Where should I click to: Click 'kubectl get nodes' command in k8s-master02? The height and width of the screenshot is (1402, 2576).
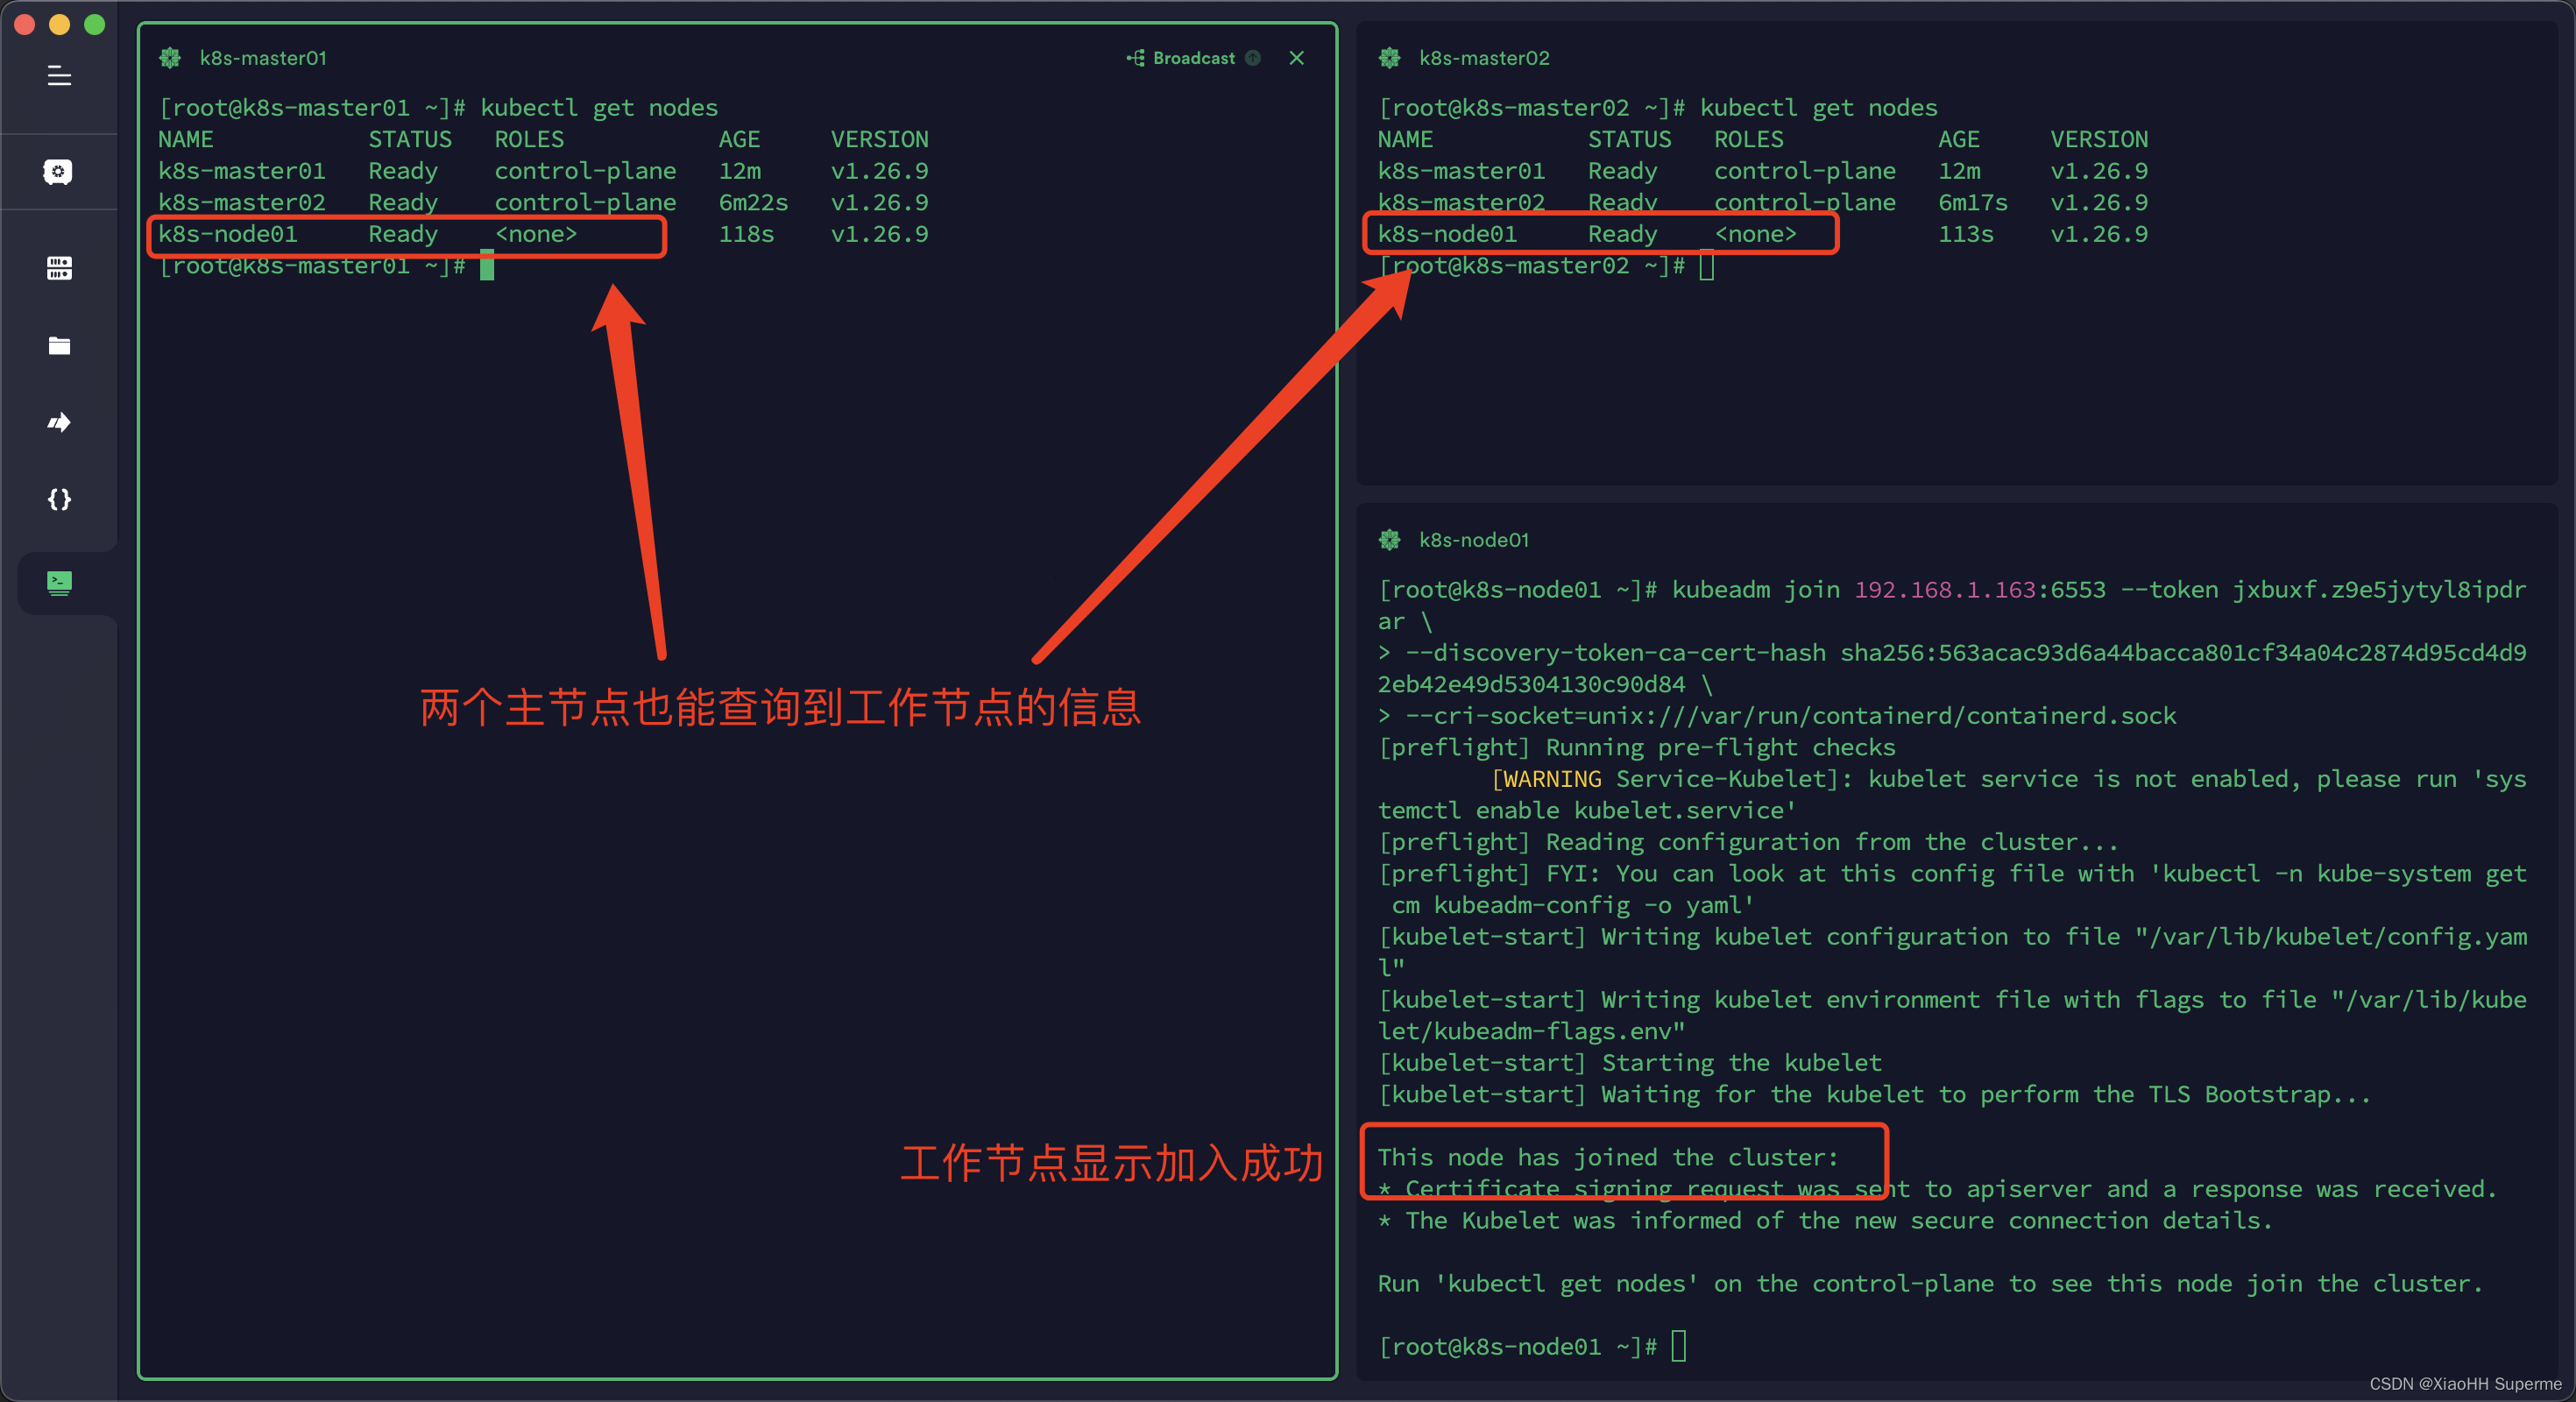click(x=1818, y=107)
